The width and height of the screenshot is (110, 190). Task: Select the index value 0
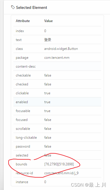(45, 31)
